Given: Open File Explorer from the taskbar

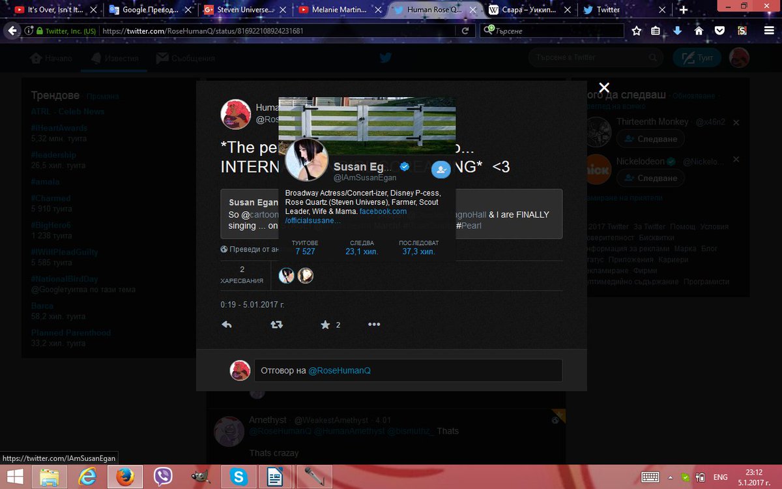Looking at the screenshot, I should [50, 477].
